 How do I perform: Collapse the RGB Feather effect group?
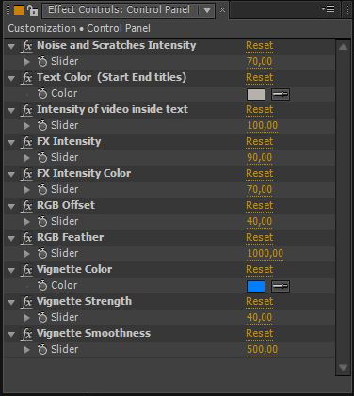coord(11,239)
